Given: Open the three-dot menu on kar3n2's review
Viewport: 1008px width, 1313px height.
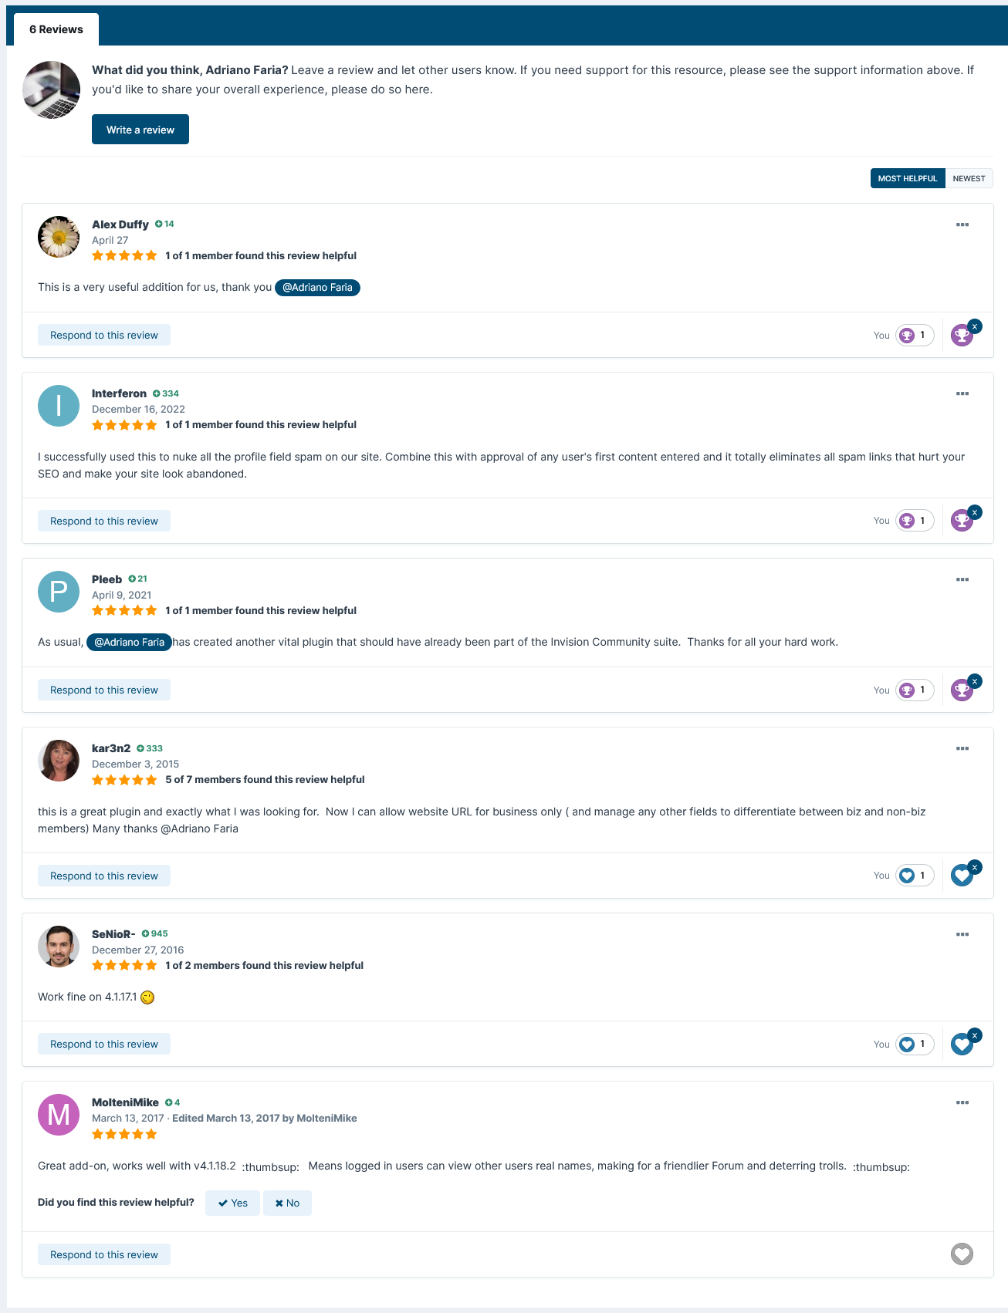Looking at the screenshot, I should 962,748.
